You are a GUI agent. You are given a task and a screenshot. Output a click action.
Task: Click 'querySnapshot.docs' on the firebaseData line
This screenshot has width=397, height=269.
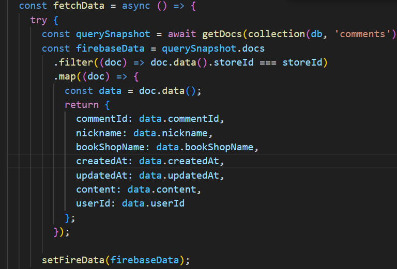pyautogui.click(x=213, y=49)
